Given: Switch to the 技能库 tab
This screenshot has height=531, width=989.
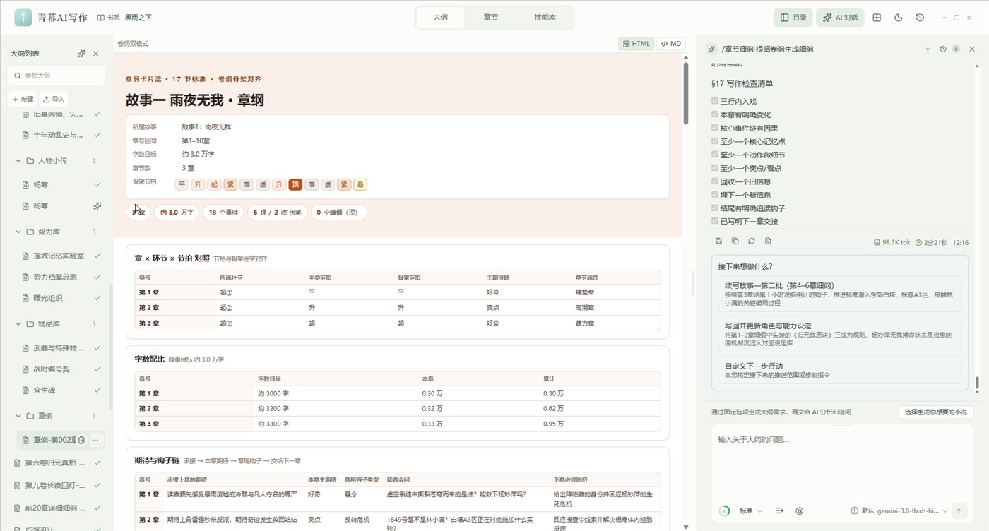Looking at the screenshot, I should 545,18.
